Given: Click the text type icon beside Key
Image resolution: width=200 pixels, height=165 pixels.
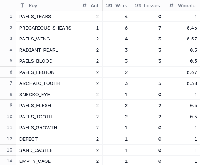Looking at the screenshot, I should click(x=23, y=5).
